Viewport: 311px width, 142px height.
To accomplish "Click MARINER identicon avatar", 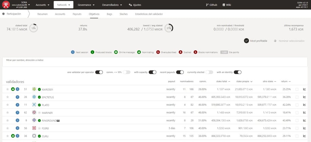I will pos(34,113).
